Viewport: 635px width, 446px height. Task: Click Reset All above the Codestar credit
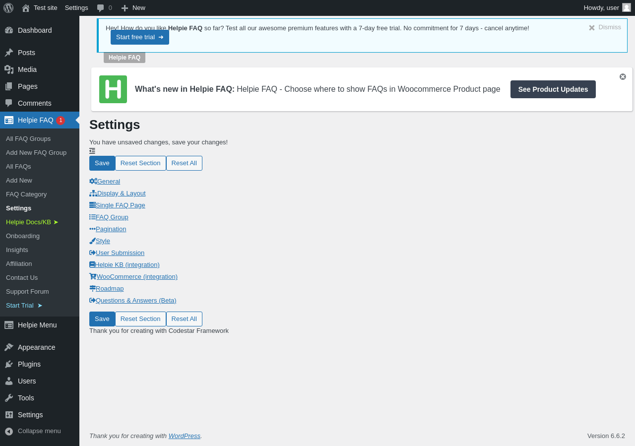click(x=184, y=319)
